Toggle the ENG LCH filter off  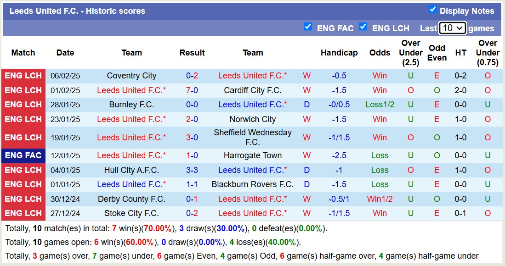[x=363, y=28]
